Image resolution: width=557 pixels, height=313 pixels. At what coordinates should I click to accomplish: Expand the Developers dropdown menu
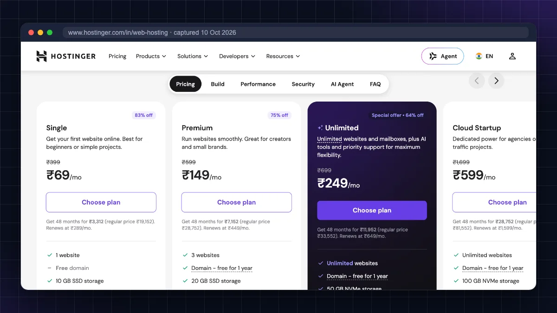237,56
